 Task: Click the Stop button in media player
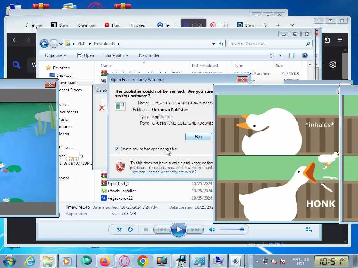(x=146, y=230)
